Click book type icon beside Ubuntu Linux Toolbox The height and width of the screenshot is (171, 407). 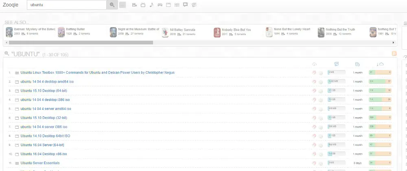click(17, 72)
